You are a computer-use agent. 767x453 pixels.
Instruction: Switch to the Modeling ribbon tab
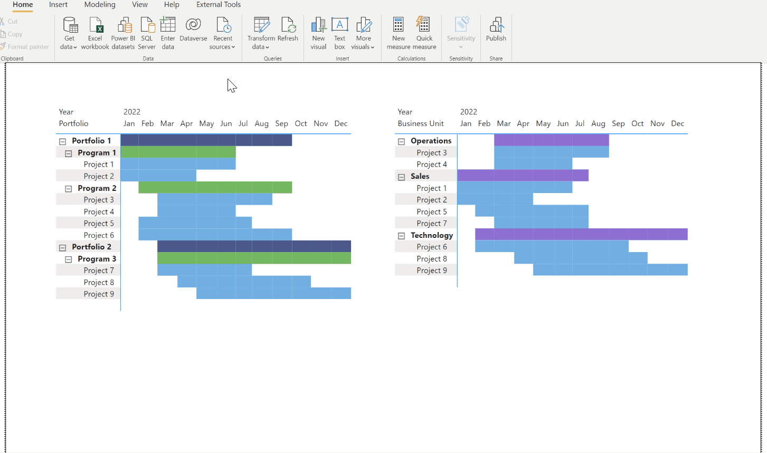(x=100, y=5)
